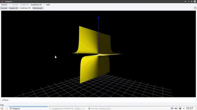Switch to the root terminal taskbar window

coord(67,109)
